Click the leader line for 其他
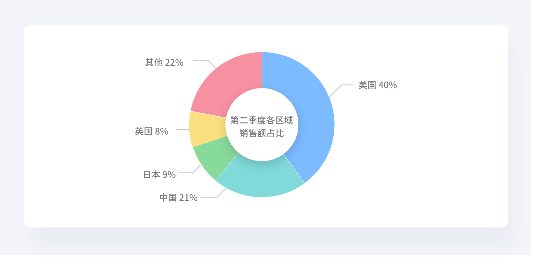This screenshot has width=534, height=266. pos(205,64)
